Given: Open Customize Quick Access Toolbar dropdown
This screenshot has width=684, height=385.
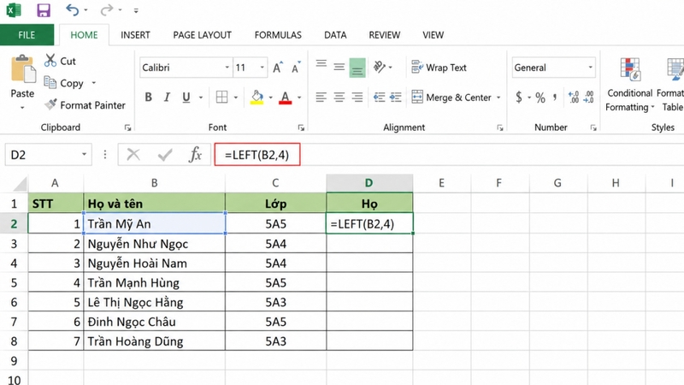Looking at the screenshot, I should (136, 10).
